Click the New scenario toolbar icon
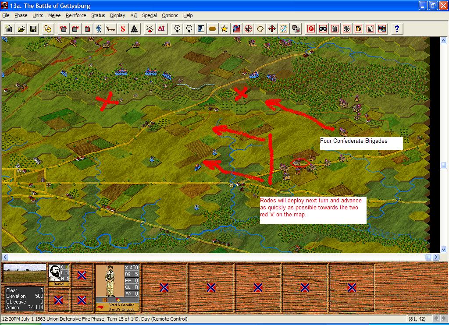The height and width of the screenshot is (325, 449). (9, 29)
